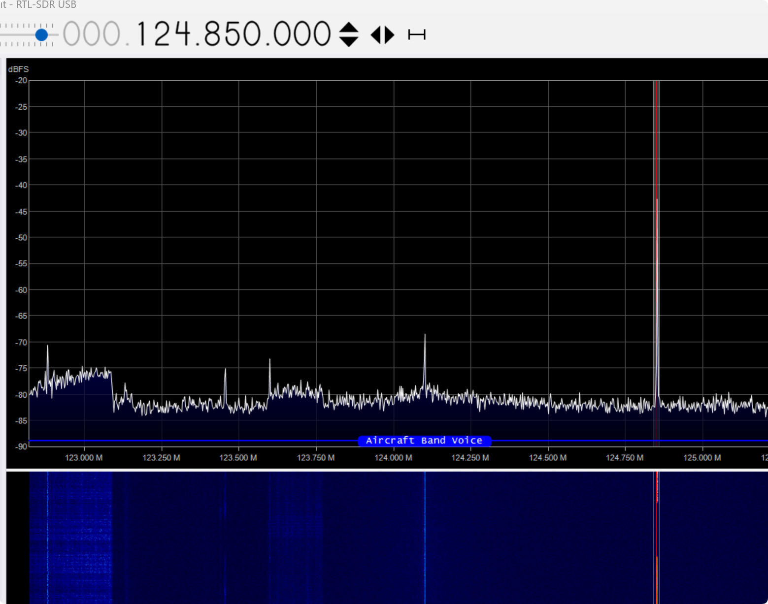Click the down arrow beside the frequency
768x604 pixels.
[349, 42]
